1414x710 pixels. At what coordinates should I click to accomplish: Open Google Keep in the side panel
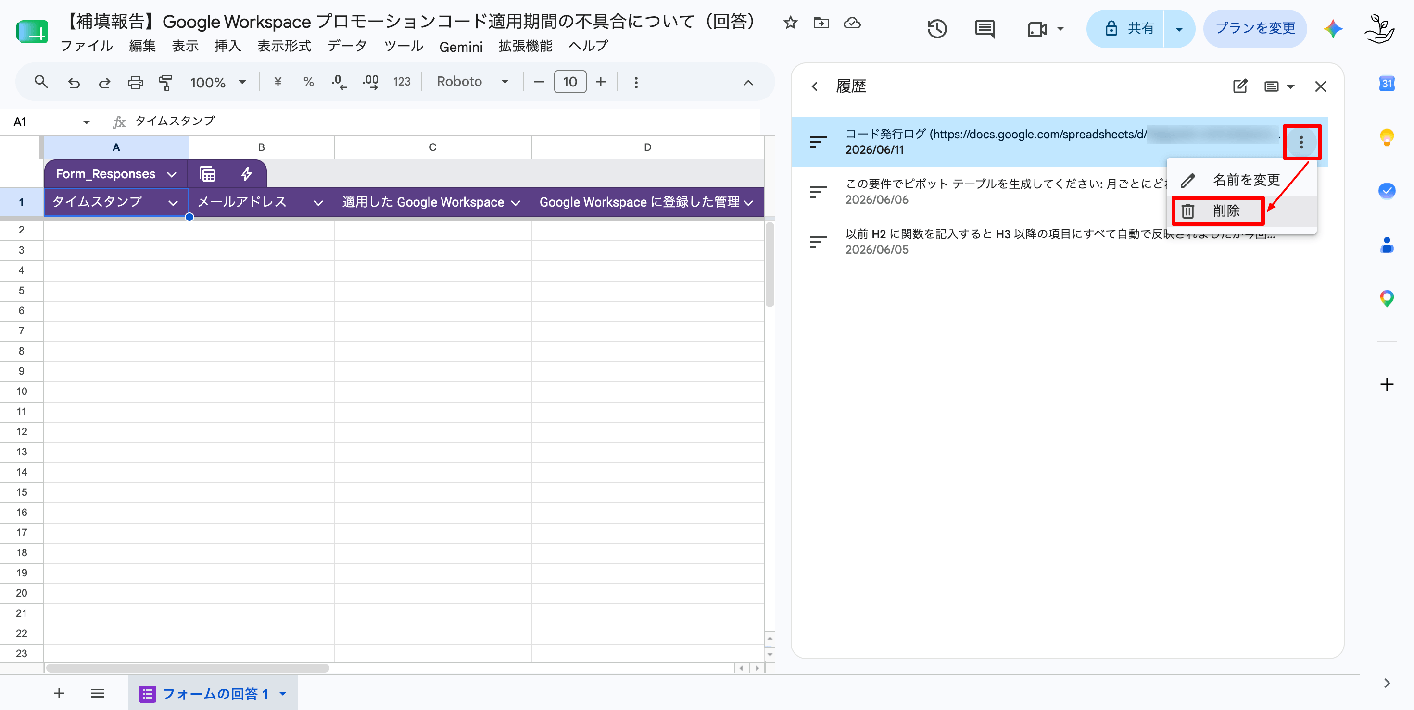tap(1387, 137)
